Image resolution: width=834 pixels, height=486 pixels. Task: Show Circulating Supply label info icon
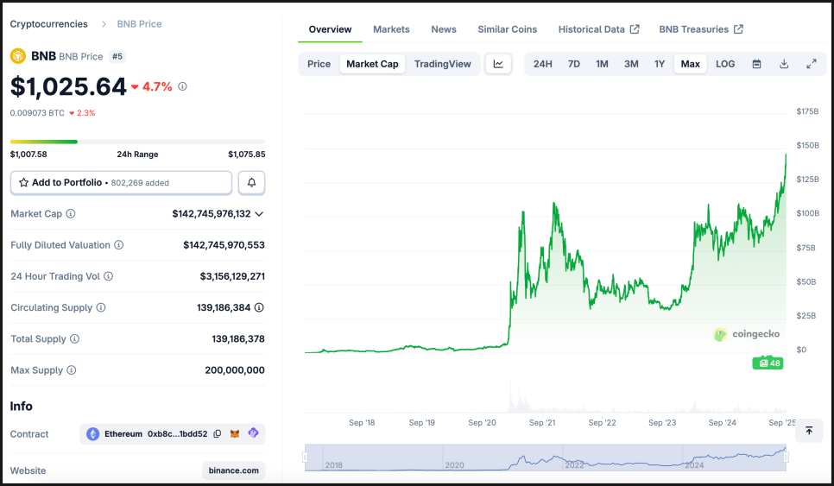pyautogui.click(x=101, y=307)
